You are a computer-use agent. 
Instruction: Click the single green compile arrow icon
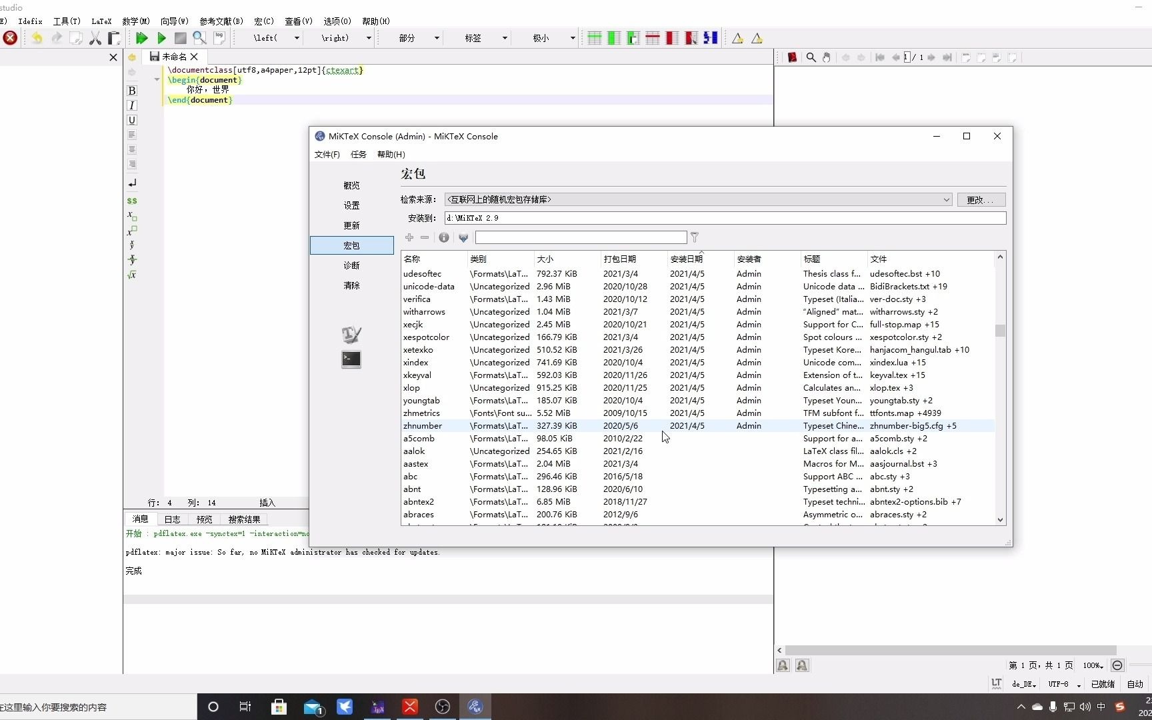pos(161,38)
